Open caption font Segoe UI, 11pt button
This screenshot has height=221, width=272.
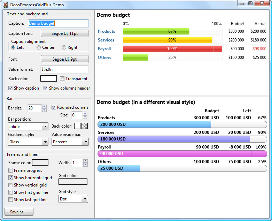click(64, 33)
